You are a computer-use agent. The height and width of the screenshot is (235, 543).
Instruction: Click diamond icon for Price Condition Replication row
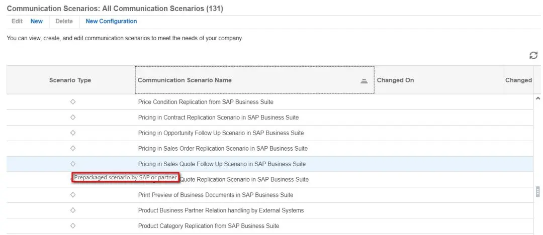pos(73,102)
